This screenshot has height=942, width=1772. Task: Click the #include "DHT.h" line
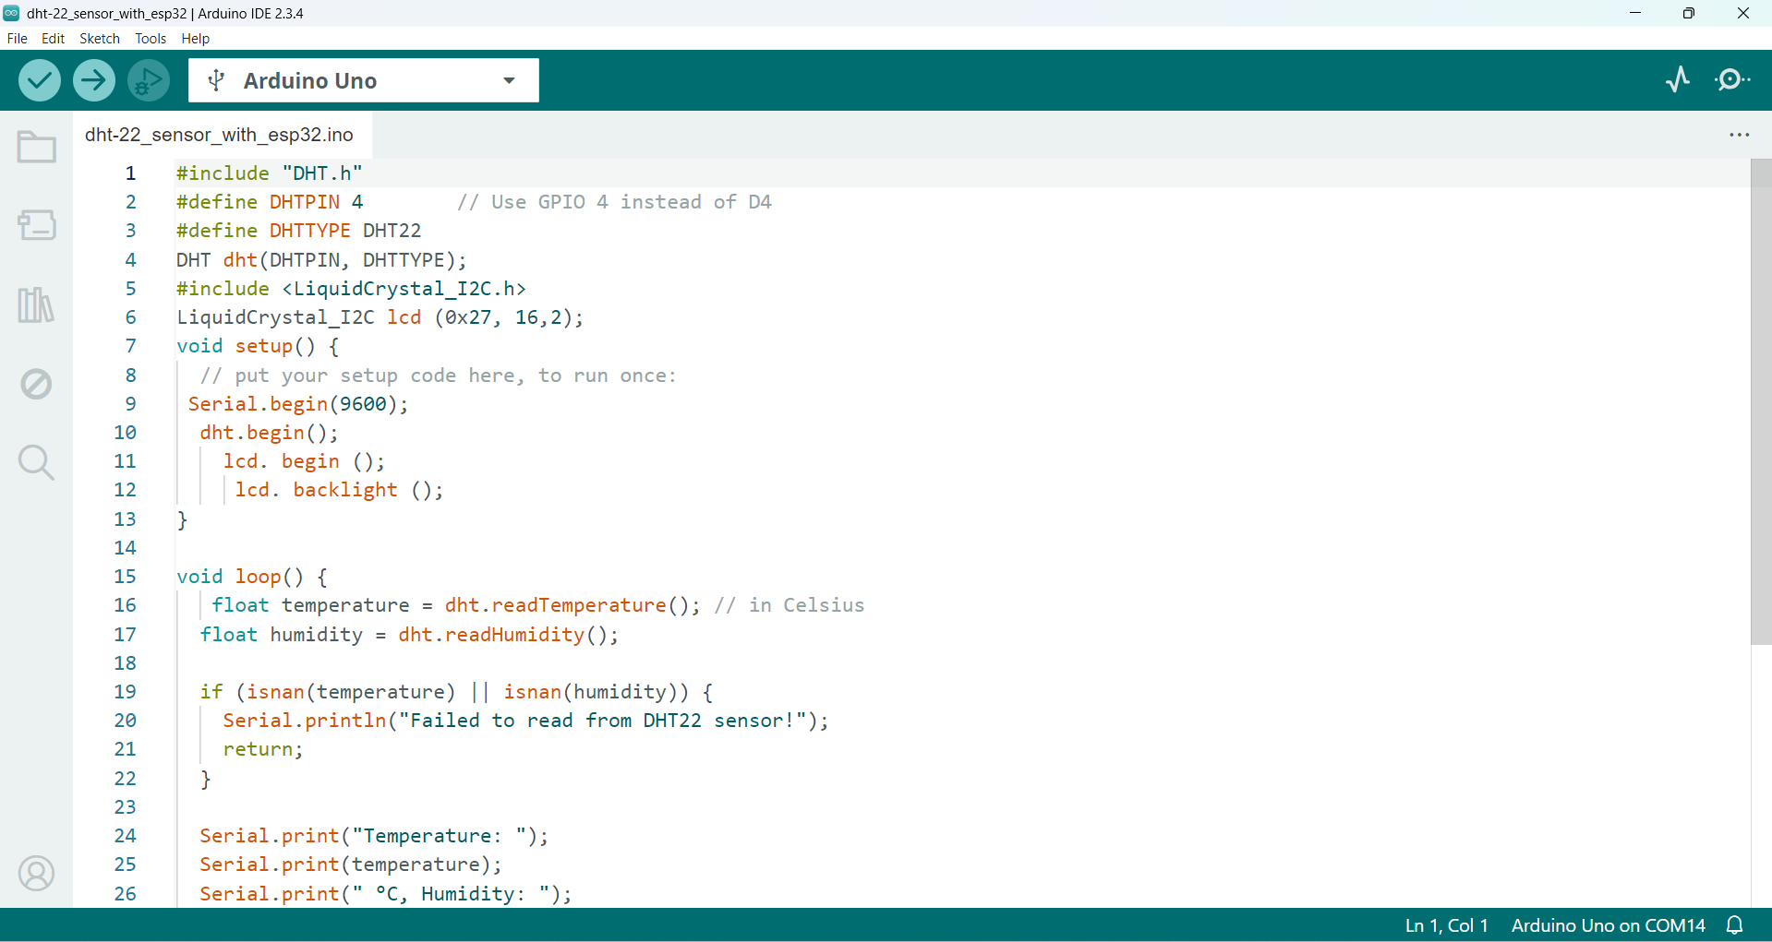tap(269, 173)
